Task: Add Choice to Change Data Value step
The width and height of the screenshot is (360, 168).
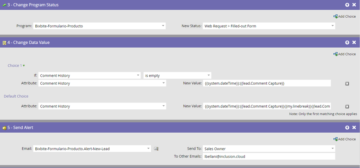Action: 345,54
